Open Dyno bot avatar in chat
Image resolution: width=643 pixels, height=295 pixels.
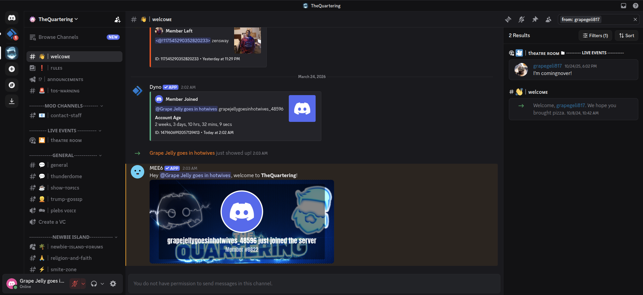coord(138,91)
